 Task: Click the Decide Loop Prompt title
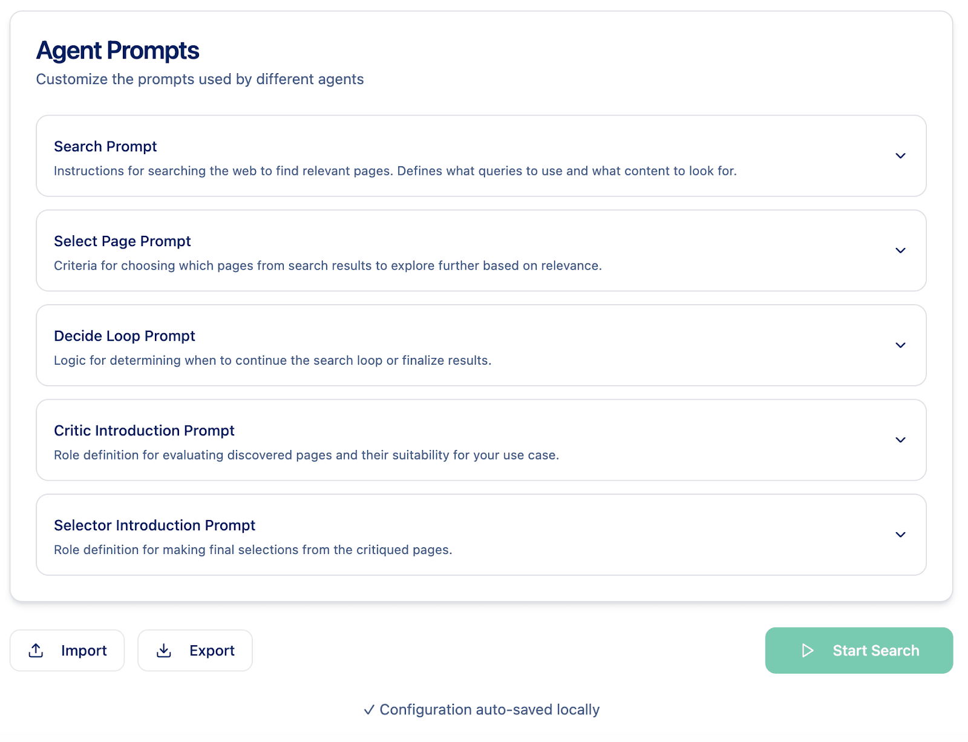click(x=125, y=336)
